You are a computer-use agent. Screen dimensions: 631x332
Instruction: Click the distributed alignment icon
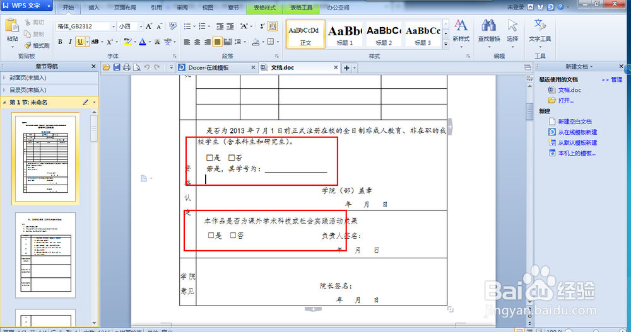coord(228,42)
